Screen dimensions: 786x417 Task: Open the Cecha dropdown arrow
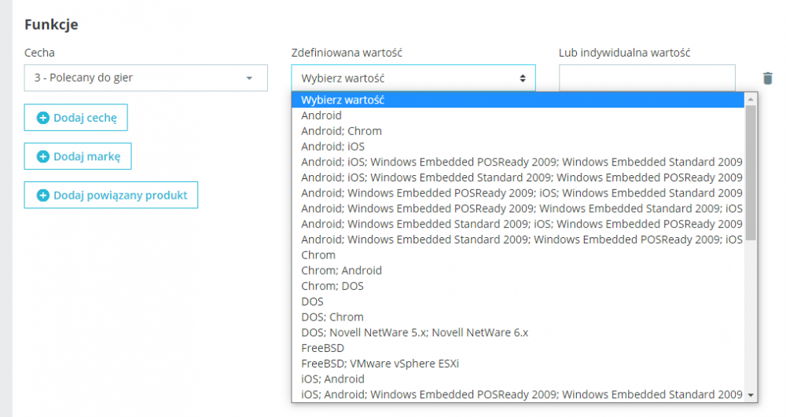point(249,78)
